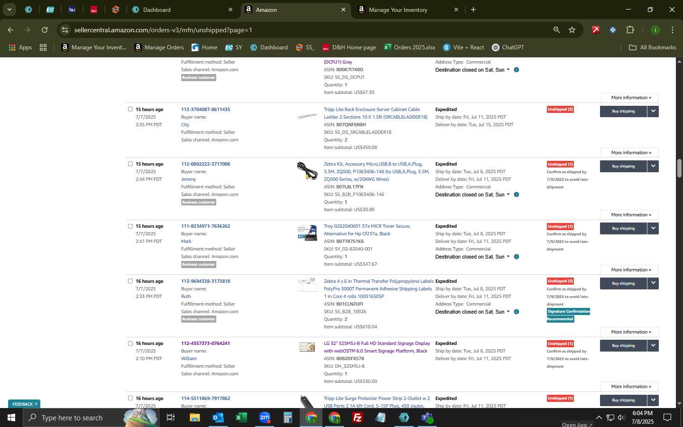Select order 113-9694338-3173818 checkbox
The width and height of the screenshot is (683, 427).
130,281
